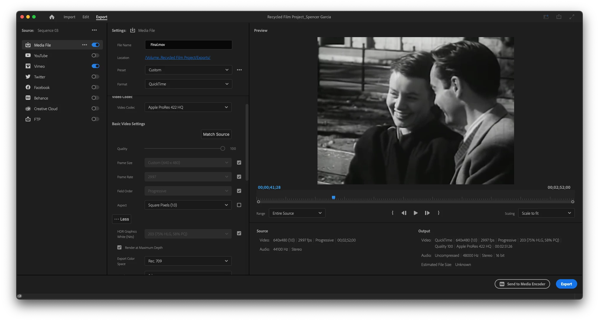Switch to the Import tab
599x321 pixels.
69,17
